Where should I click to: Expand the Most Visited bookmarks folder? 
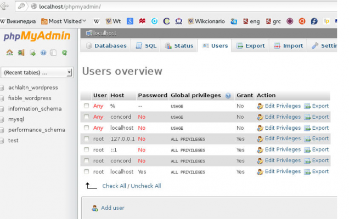click(64, 21)
